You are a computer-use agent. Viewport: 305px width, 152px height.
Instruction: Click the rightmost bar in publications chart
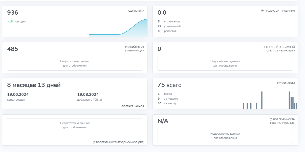[296, 106]
